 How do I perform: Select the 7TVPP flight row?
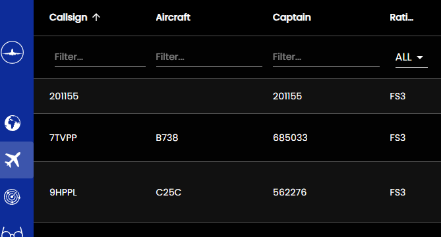click(x=237, y=138)
